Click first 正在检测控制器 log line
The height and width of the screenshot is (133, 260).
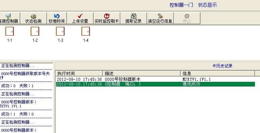18,66
